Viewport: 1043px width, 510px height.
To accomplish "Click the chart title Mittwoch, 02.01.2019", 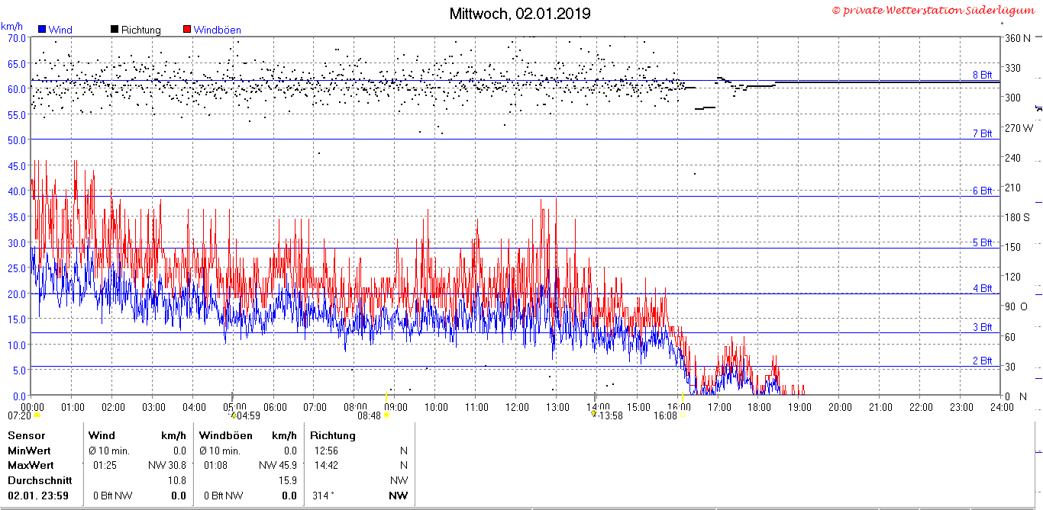I will 520,14.
